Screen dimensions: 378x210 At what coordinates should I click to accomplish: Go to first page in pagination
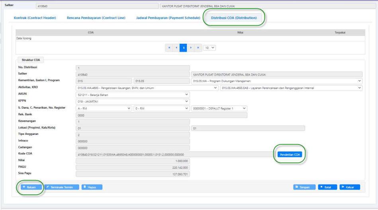[x=169, y=48]
